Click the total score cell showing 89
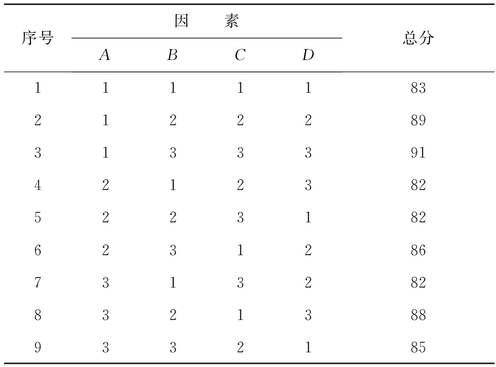 pyautogui.click(x=418, y=121)
